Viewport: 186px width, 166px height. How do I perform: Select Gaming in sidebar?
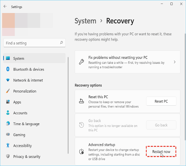click(x=19, y=135)
